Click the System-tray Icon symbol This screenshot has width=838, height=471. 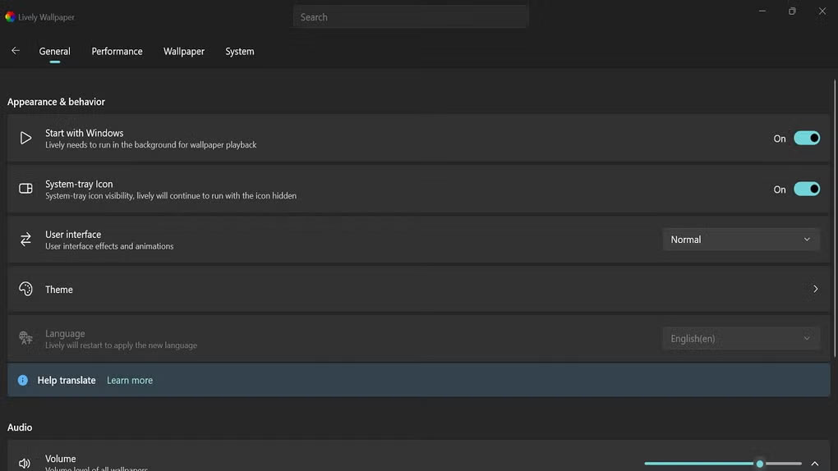[25, 189]
